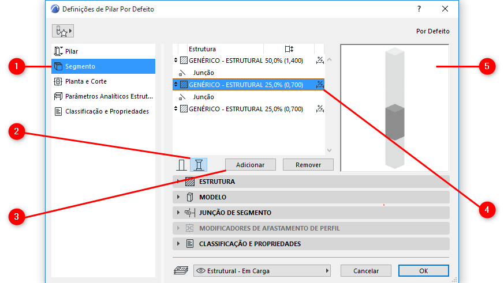Select Pilar in the left list
504x283 pixels.
pyautogui.click(x=103, y=51)
